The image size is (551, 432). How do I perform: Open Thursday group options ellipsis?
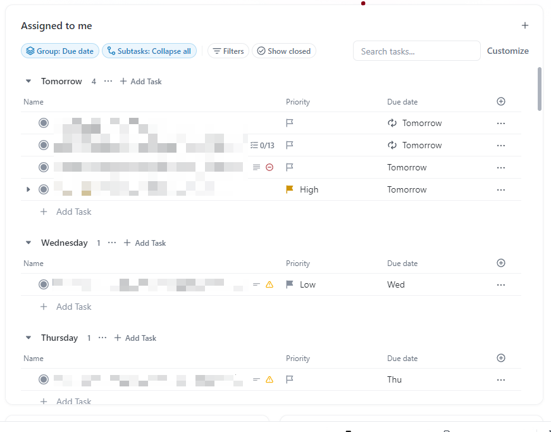[102, 338]
